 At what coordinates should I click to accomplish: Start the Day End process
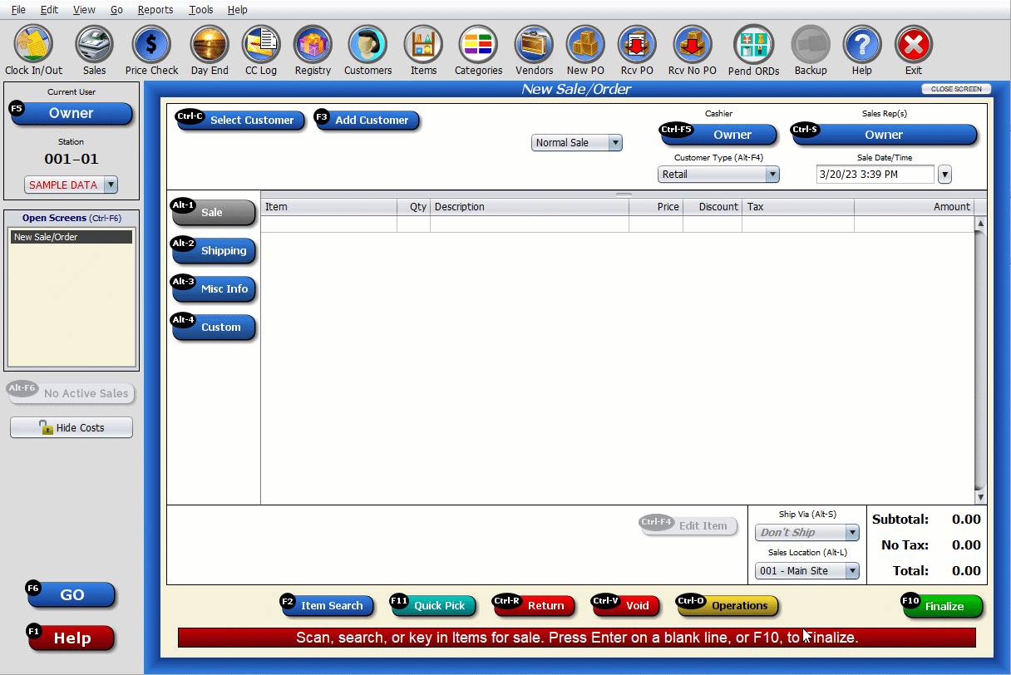pos(209,43)
